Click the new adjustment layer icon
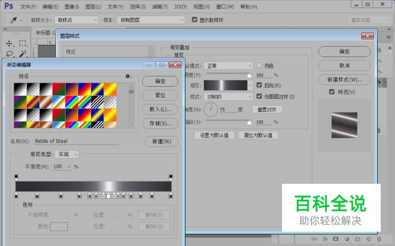Screen dimensions: 395x246 [347, 239]
